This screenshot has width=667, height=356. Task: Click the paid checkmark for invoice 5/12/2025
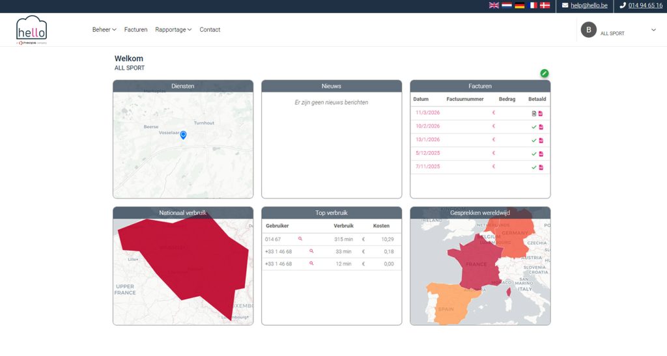point(534,154)
